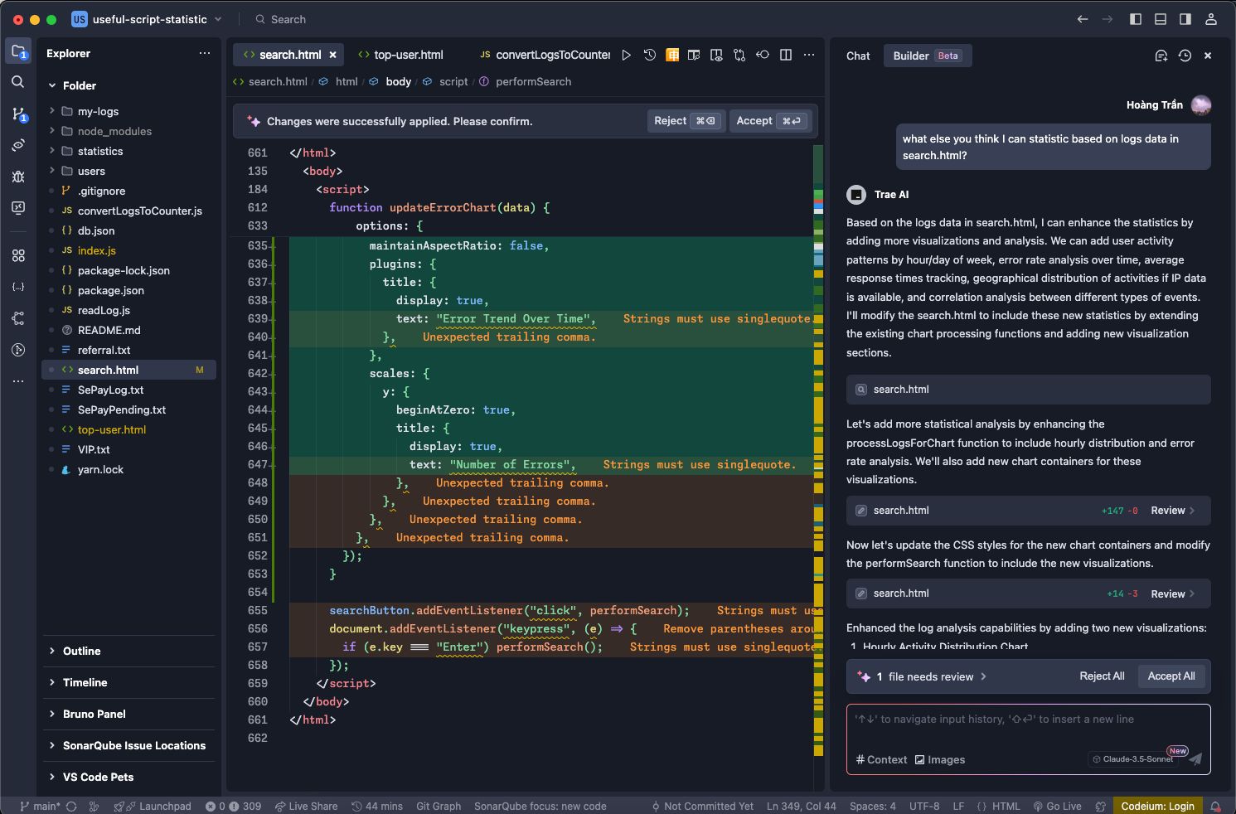Select the Builder tab
1236x814 pixels.
[x=927, y=56]
